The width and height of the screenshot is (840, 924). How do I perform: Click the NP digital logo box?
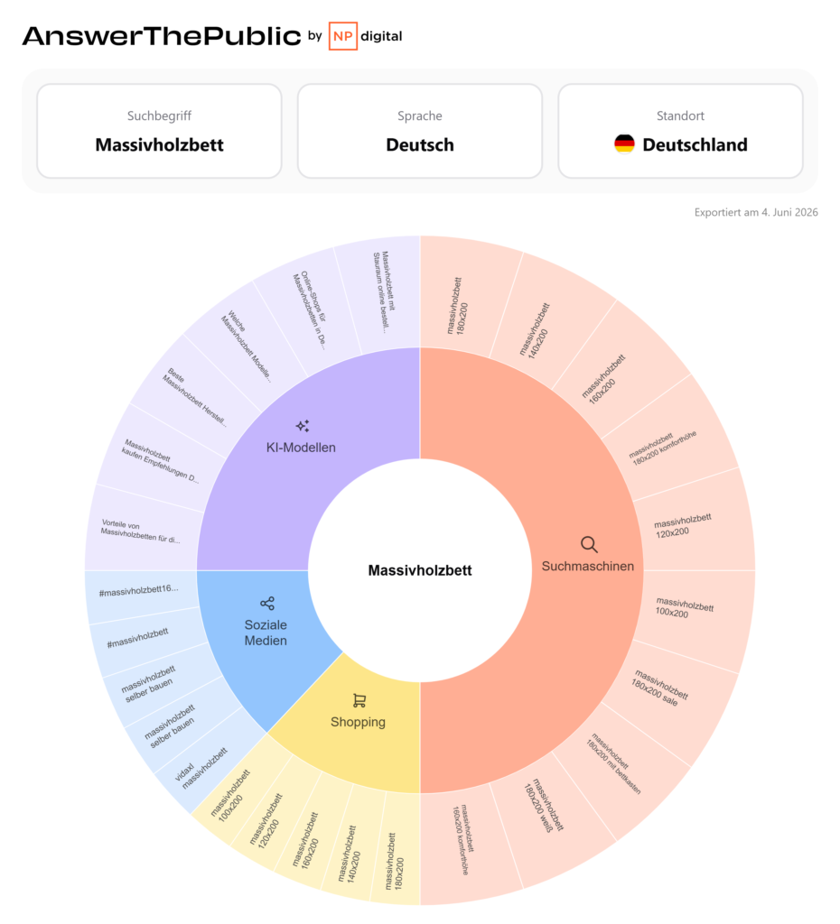[342, 36]
